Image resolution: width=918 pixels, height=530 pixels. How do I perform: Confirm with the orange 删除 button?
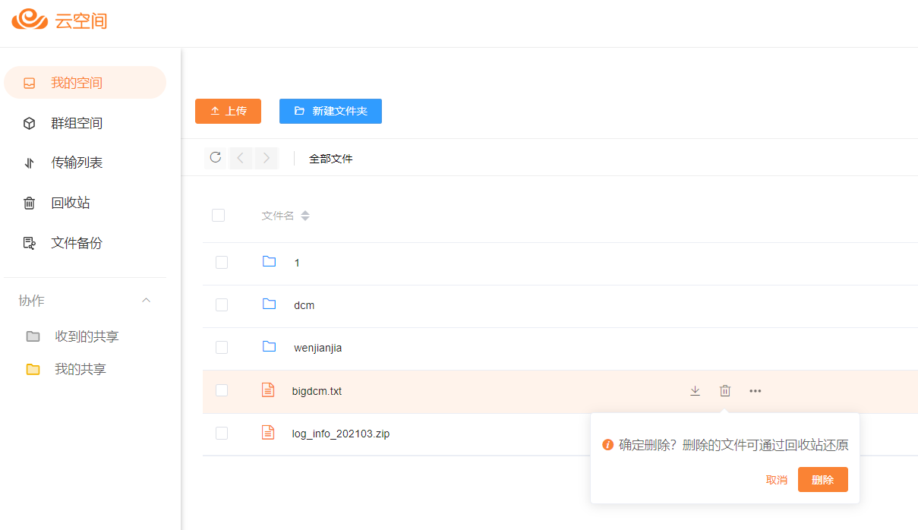823,480
